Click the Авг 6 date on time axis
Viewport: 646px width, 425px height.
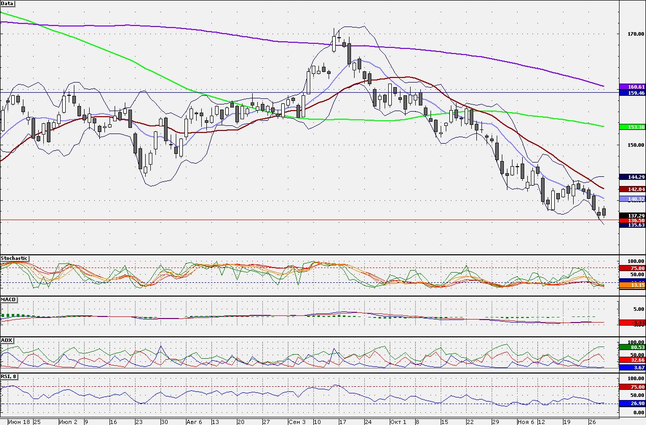coord(194,422)
